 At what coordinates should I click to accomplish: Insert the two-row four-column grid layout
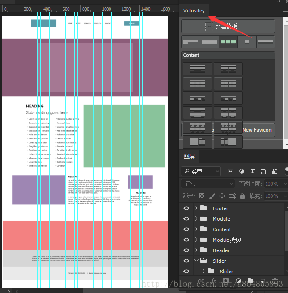pos(228,127)
